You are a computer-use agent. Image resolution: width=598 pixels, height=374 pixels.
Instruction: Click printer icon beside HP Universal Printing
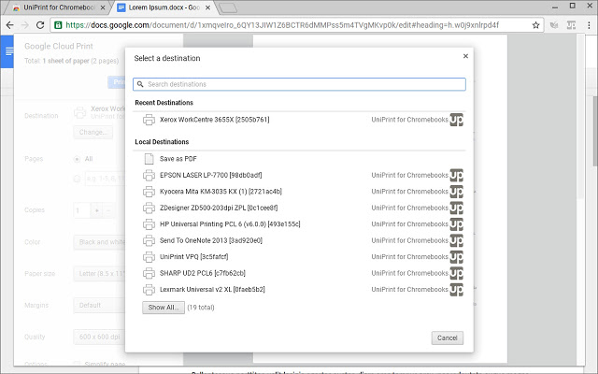click(x=149, y=224)
